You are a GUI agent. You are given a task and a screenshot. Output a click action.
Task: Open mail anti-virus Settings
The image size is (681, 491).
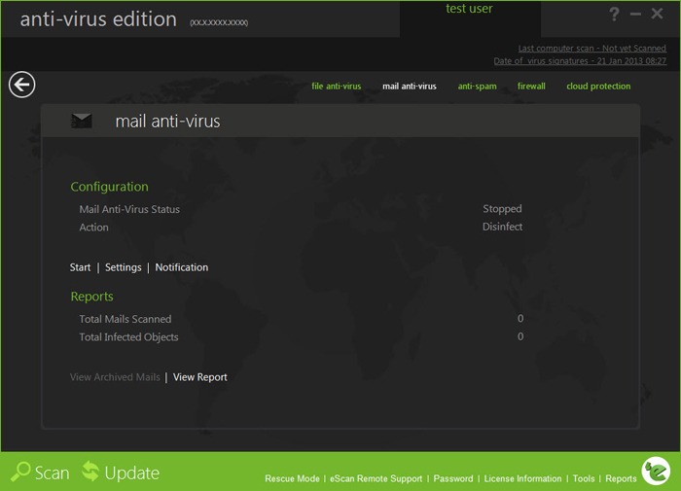pyautogui.click(x=123, y=267)
